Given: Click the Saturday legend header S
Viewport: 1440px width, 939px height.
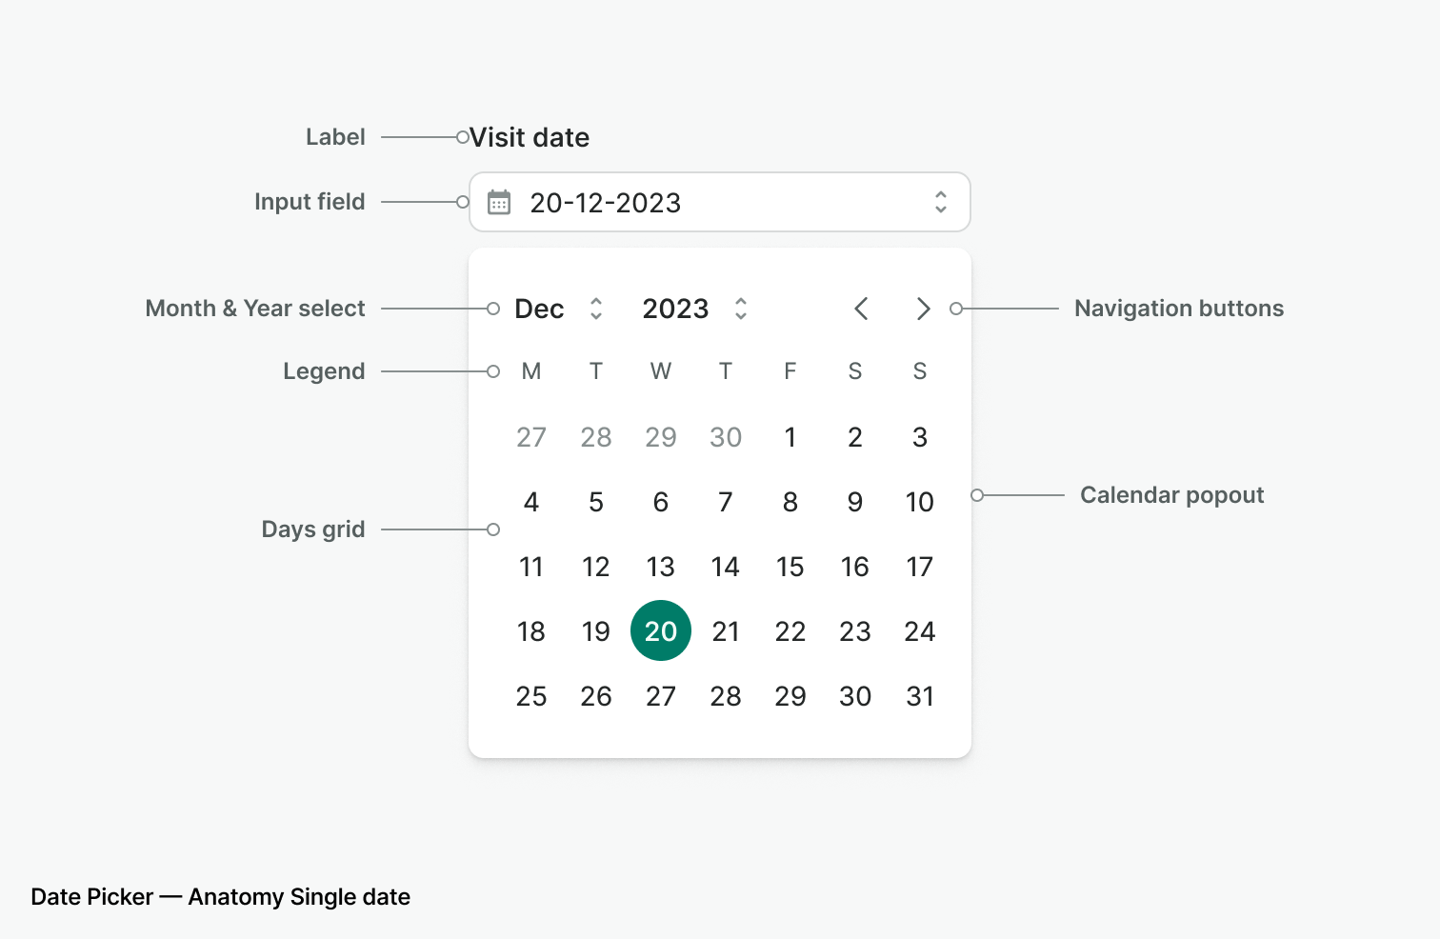Looking at the screenshot, I should pyautogui.click(x=854, y=371).
